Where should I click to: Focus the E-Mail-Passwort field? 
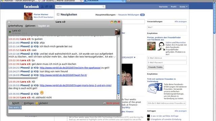(167, 63)
